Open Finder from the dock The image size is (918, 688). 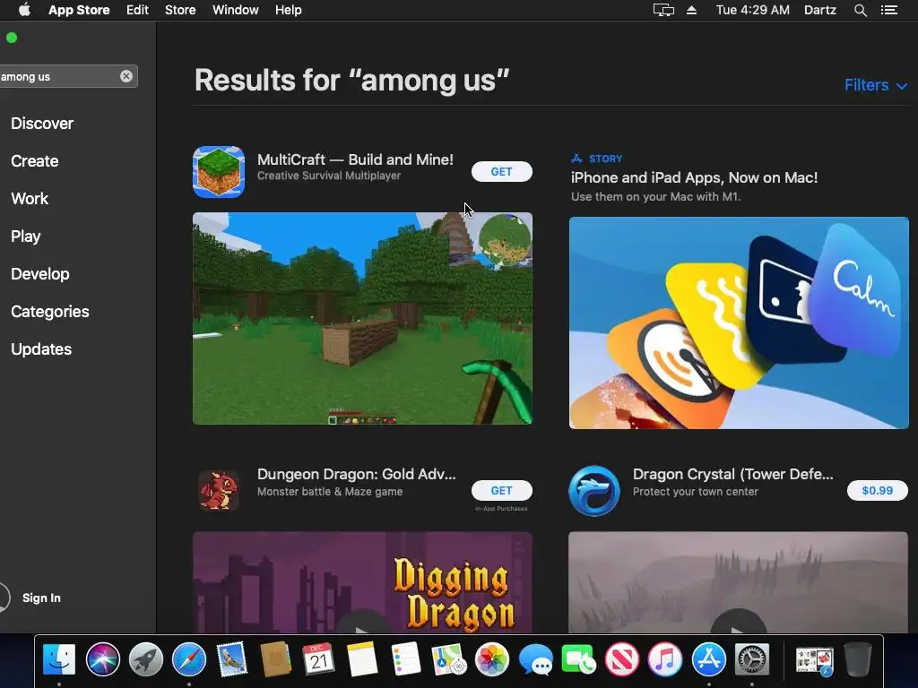(59, 659)
